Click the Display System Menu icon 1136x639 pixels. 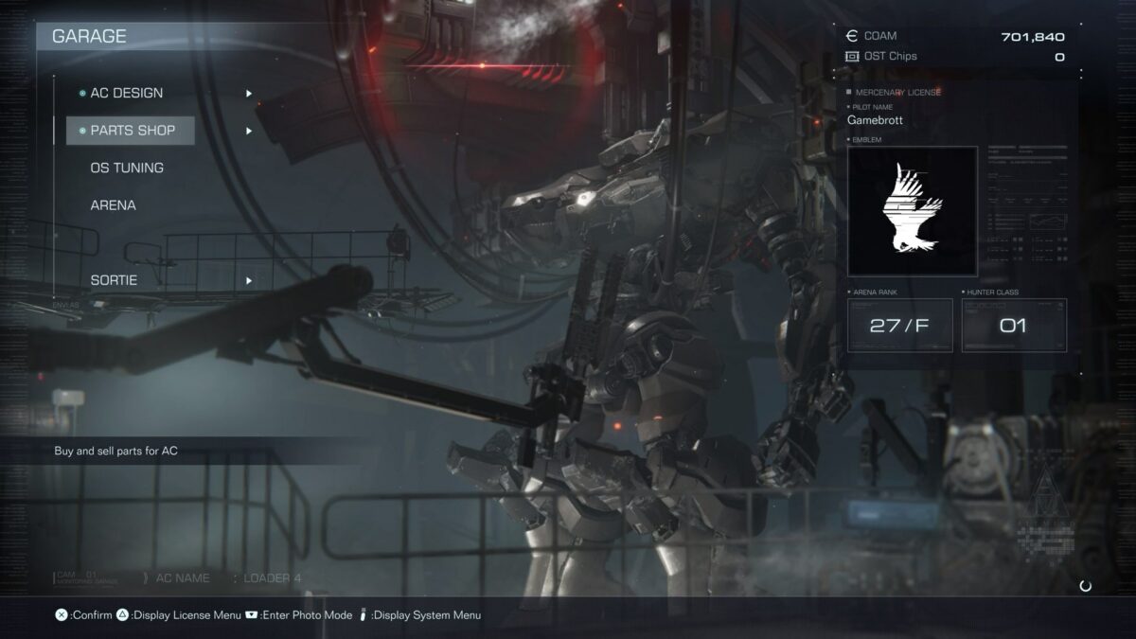pyautogui.click(x=363, y=614)
